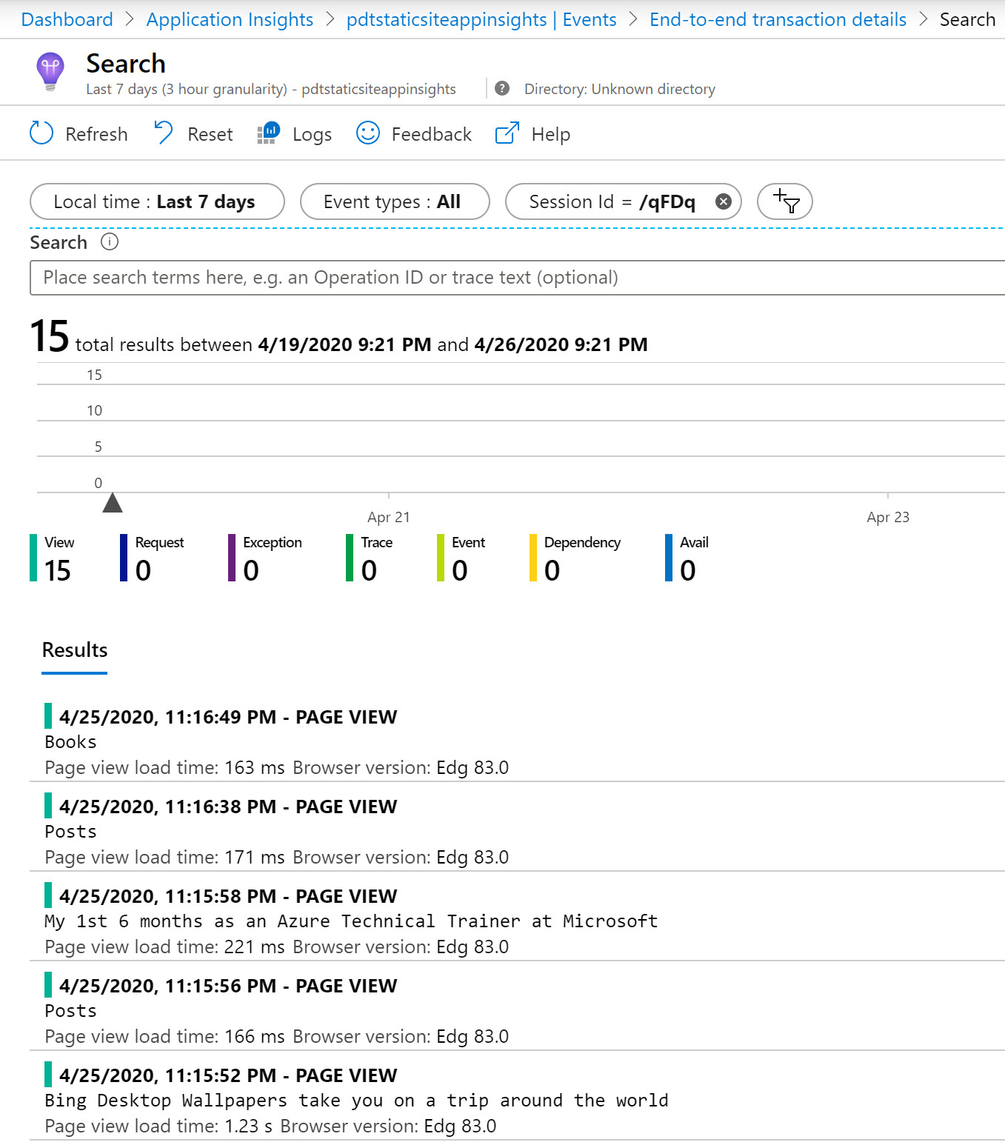Click the Feedback smiley icon

[x=368, y=133]
